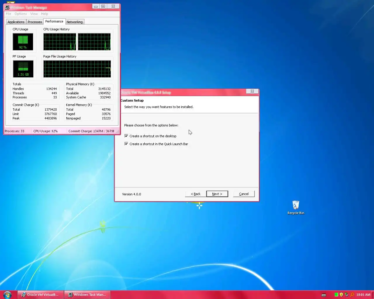Image resolution: width=374 pixels, height=299 pixels.
Task: Click the Handles value 134244
Action: (51, 89)
